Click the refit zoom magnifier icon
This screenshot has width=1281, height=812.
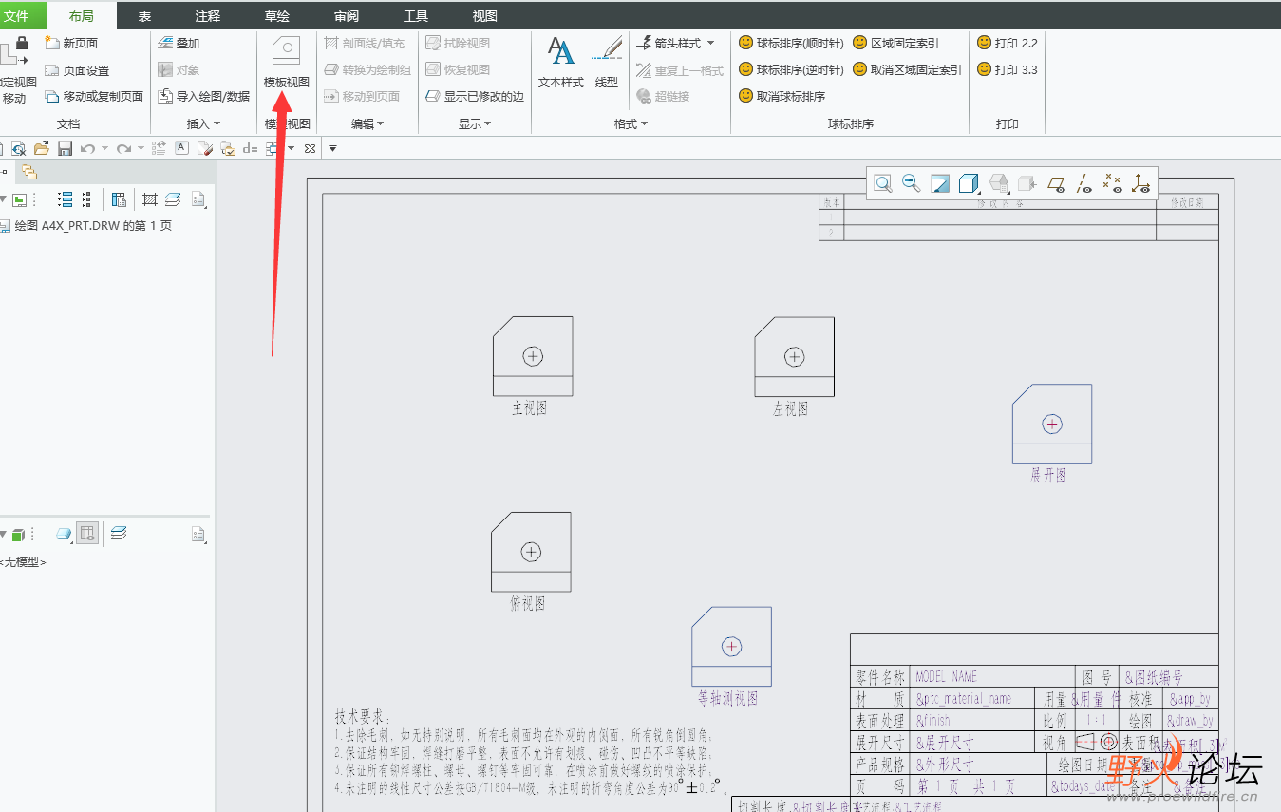point(883,183)
